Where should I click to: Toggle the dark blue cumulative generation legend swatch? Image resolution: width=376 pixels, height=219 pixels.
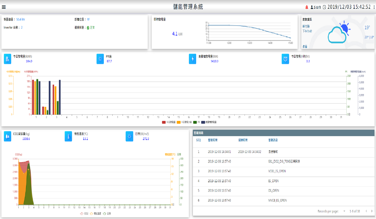203,122
